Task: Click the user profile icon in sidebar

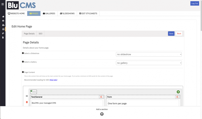Action: 3,21
